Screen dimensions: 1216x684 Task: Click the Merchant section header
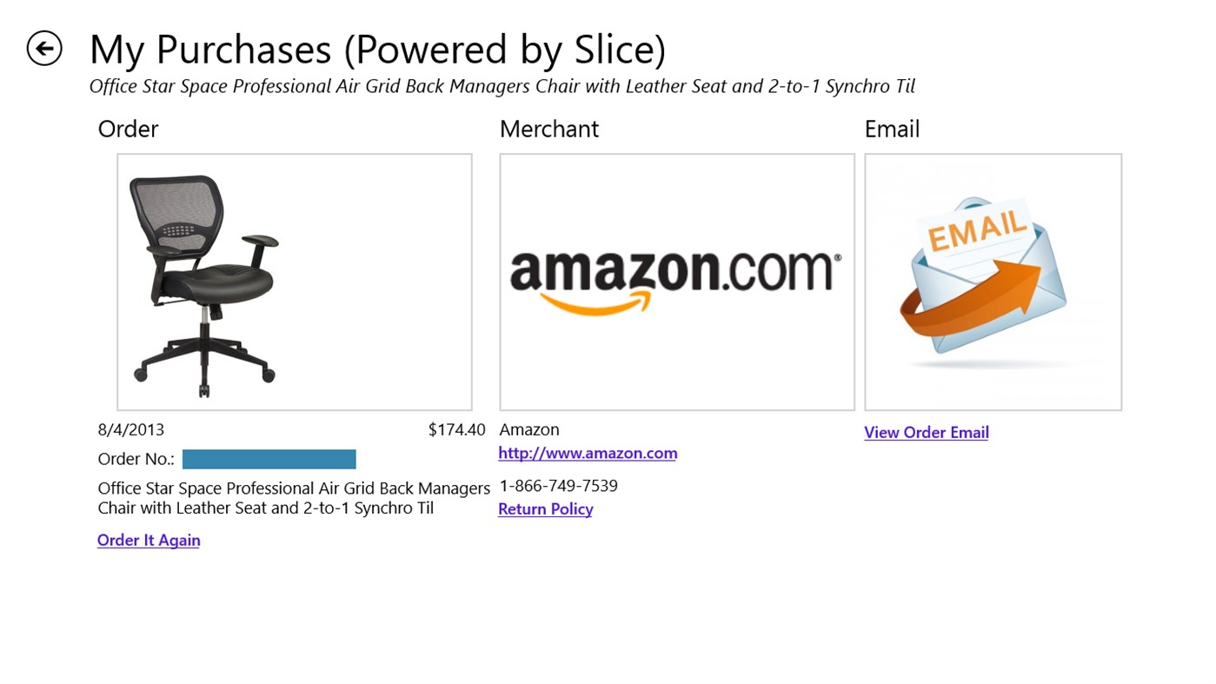click(548, 129)
